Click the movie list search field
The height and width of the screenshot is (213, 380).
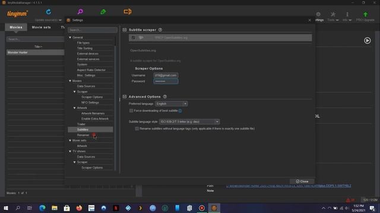tap(36, 39)
